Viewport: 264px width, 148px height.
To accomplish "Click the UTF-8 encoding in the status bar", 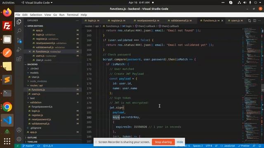I will [209, 146].
